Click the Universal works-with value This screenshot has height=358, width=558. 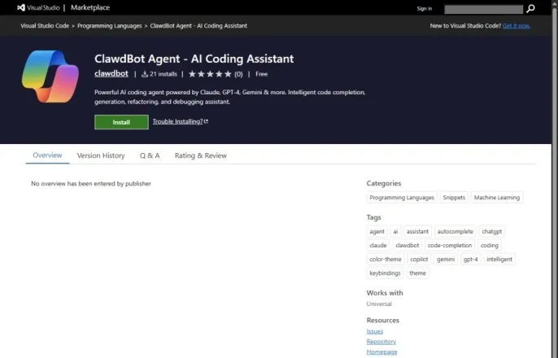(379, 304)
